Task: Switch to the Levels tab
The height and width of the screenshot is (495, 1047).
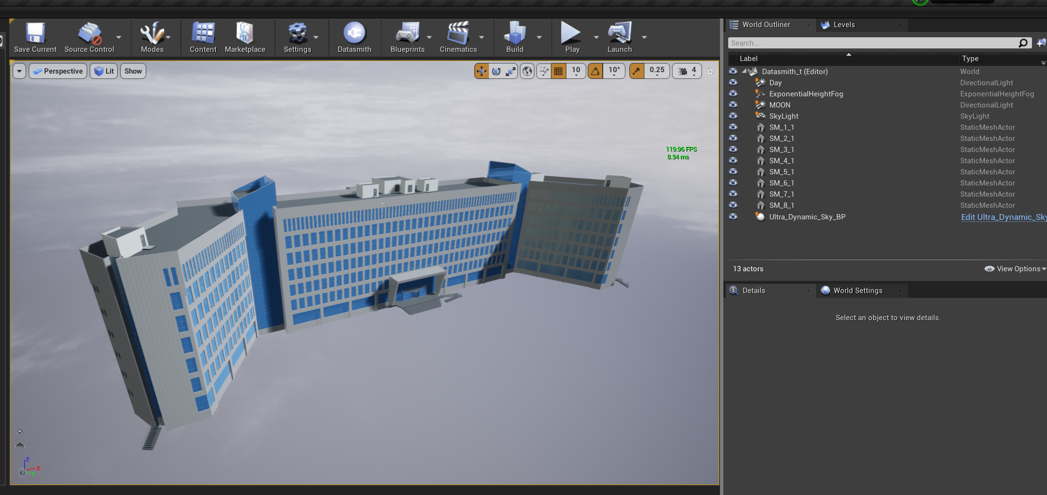Action: click(x=844, y=25)
